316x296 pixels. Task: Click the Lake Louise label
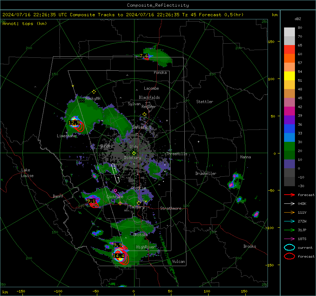tap(27, 173)
